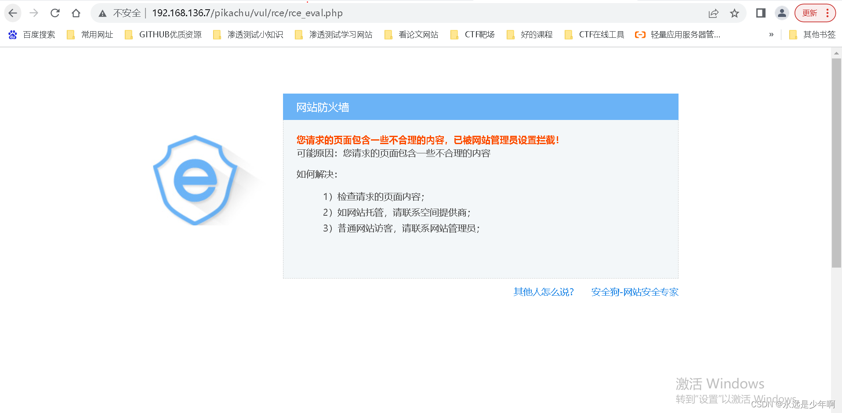
Task: Open the 安全狗-网站安全专家 link
Action: 635,292
